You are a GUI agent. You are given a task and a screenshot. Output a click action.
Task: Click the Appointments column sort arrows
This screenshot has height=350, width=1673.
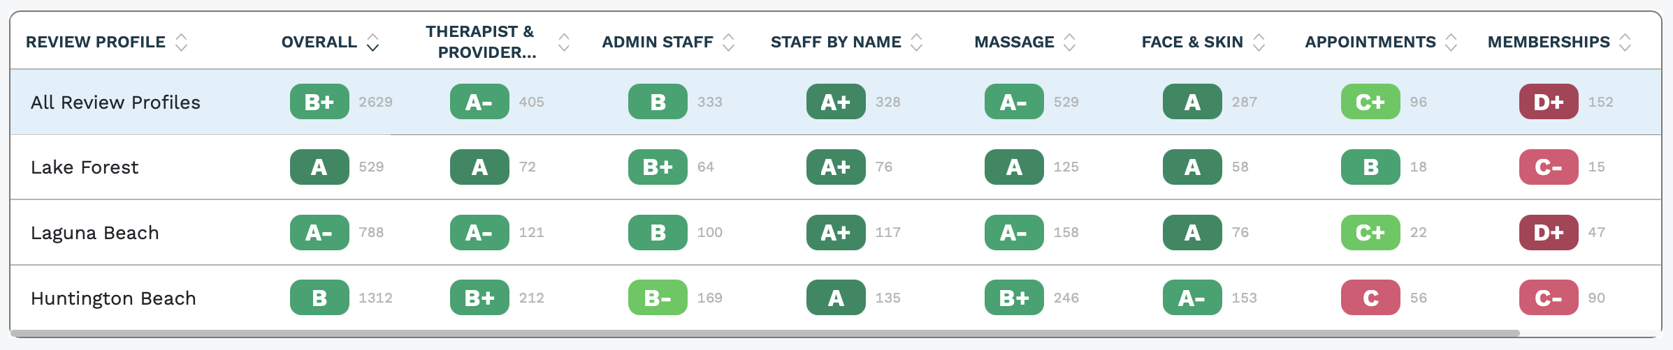coord(1451,43)
